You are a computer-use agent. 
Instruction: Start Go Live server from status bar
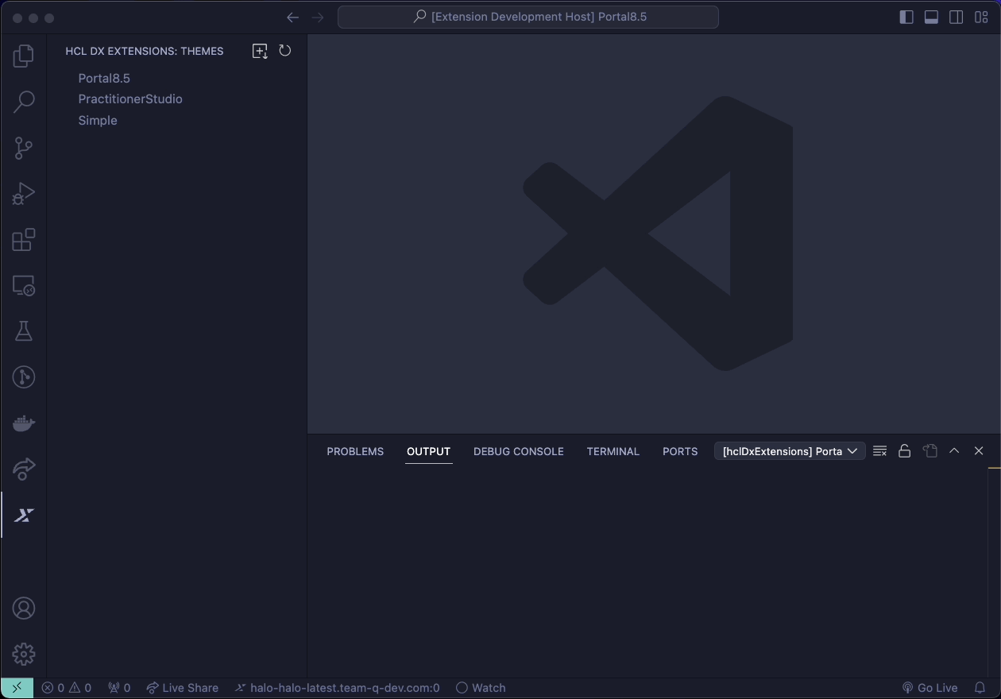930,688
